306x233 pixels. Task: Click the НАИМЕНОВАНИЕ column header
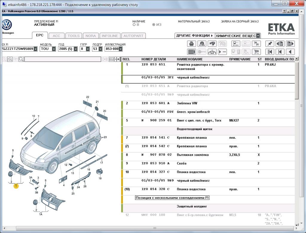(190, 59)
